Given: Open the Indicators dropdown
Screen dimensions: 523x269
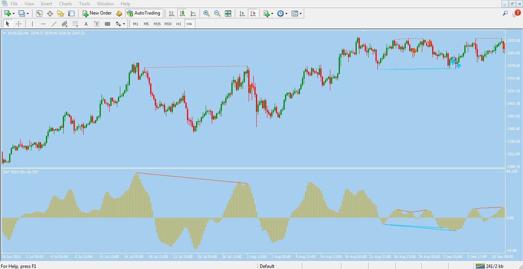Looking at the screenshot, I should (267, 13).
